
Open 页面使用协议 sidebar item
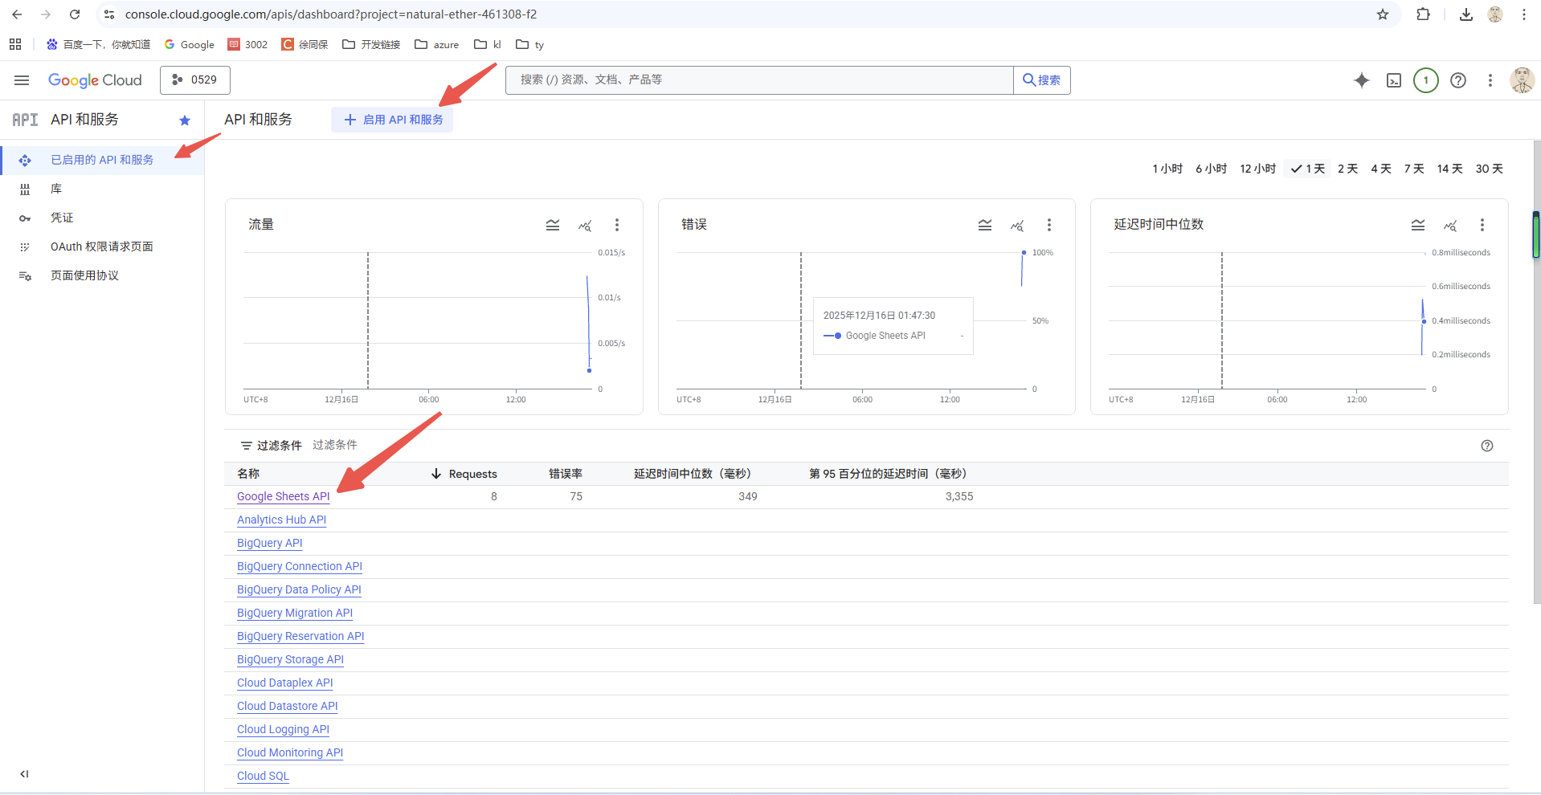[102, 275]
